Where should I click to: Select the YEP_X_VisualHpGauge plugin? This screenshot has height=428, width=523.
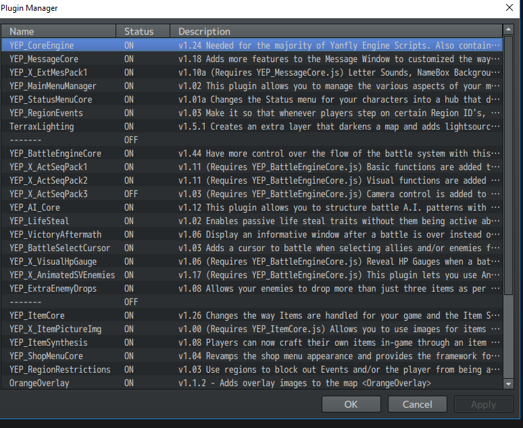252,261
